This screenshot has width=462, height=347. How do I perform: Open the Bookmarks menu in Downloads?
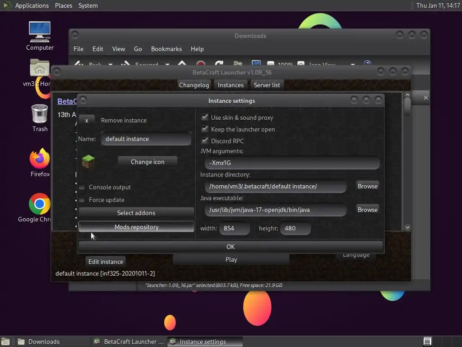pyautogui.click(x=166, y=49)
